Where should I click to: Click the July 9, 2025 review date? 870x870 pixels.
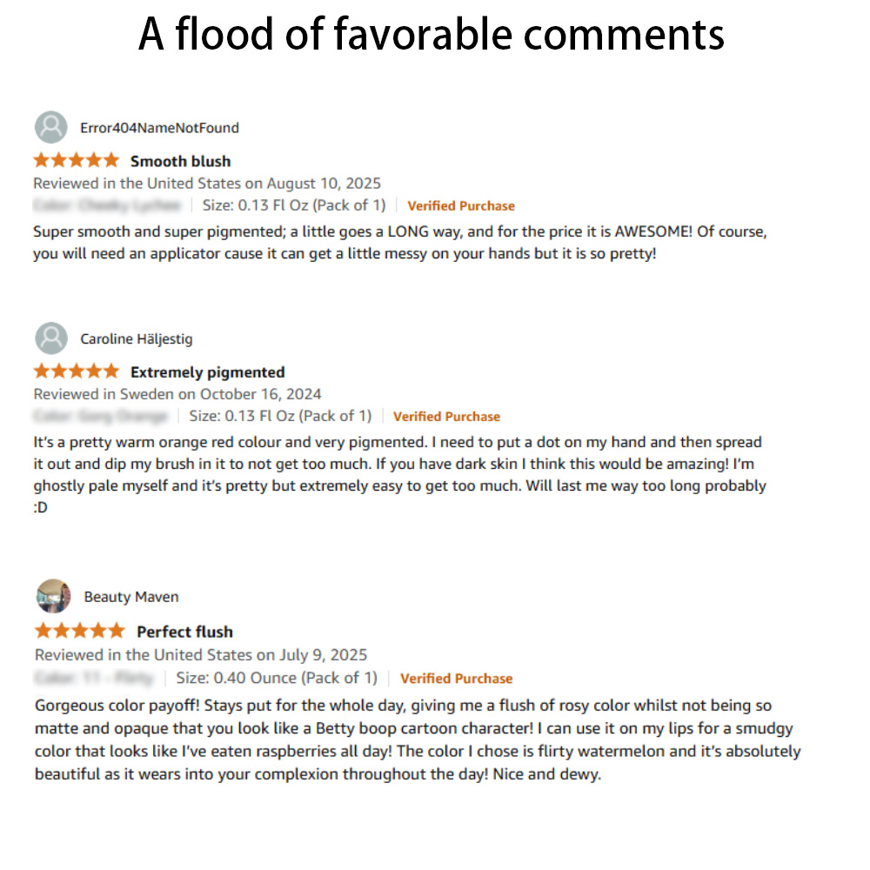324,655
